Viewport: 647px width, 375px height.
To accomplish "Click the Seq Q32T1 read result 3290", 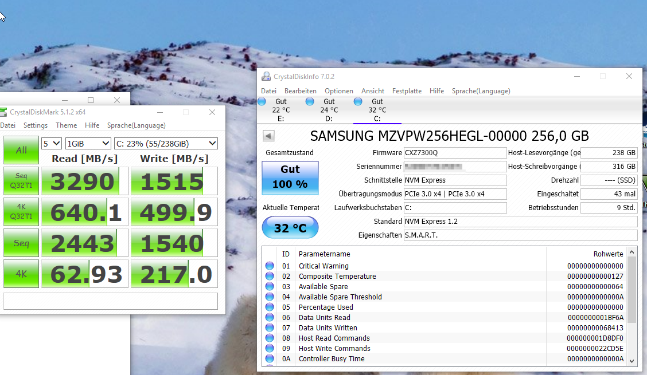I will [x=84, y=181].
